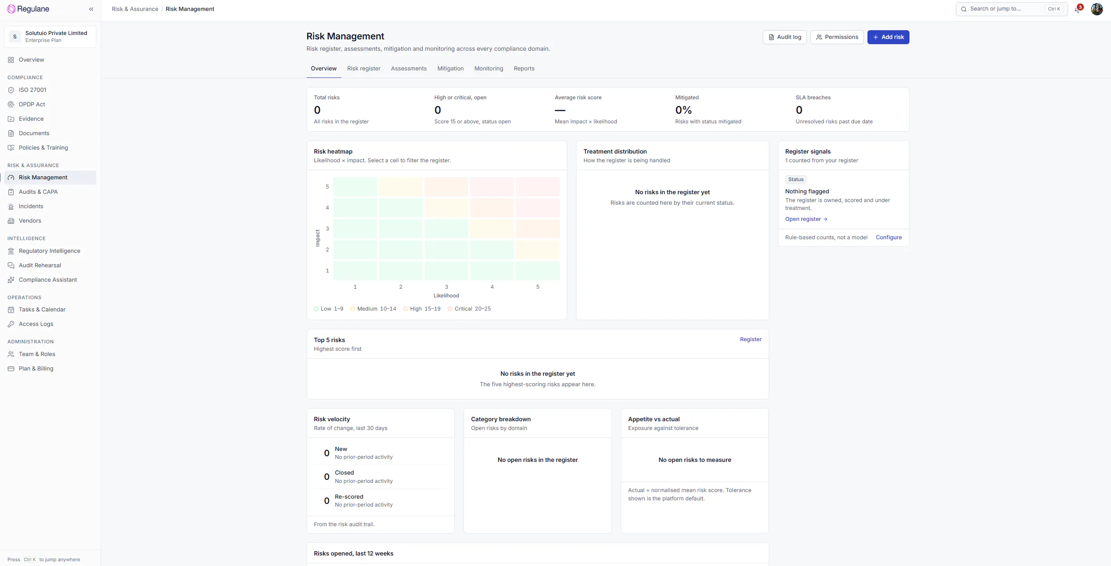Click the Register link in Top 5 risks
The image size is (1111, 566).
click(750, 339)
